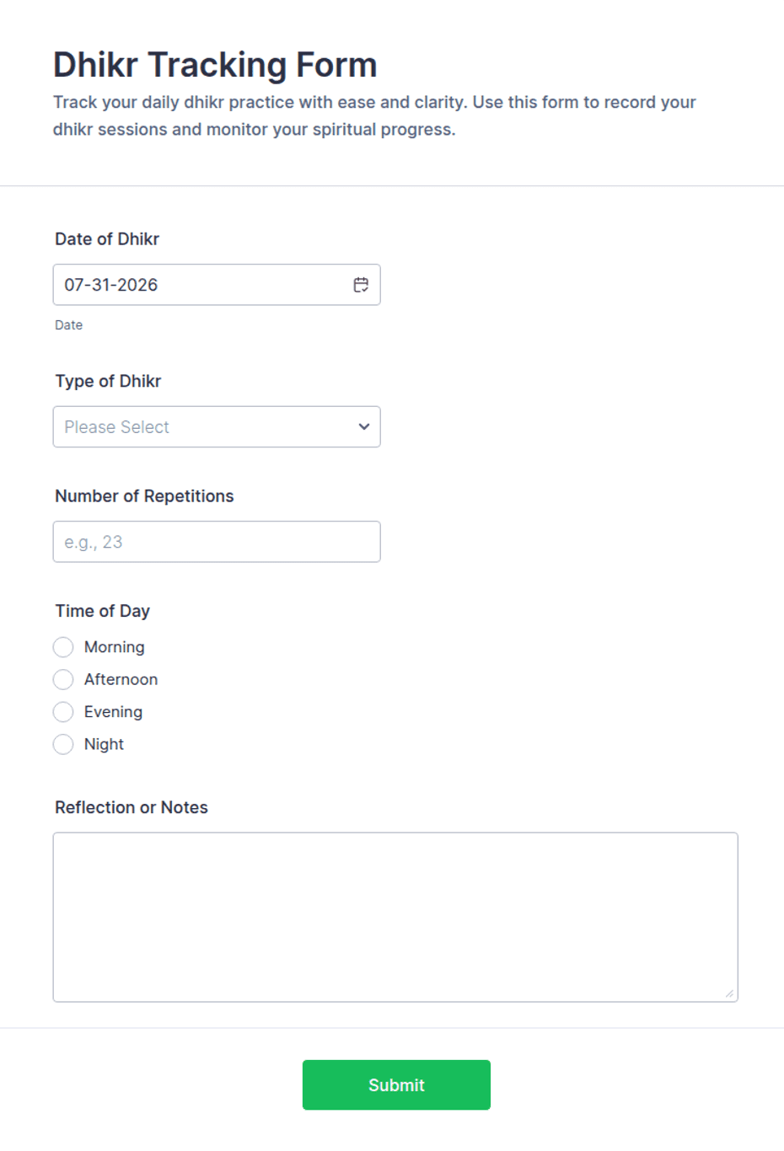Select the Evening radio button
The height and width of the screenshot is (1151, 784).
(x=63, y=712)
